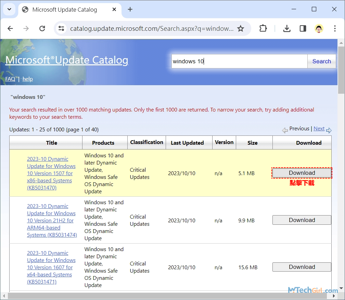345x300 pixels.
Task: Open Chrome three-dot menu
Action: 335,28
